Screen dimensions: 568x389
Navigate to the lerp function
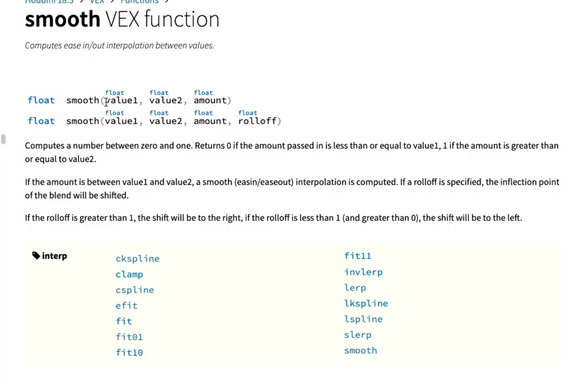tap(355, 288)
